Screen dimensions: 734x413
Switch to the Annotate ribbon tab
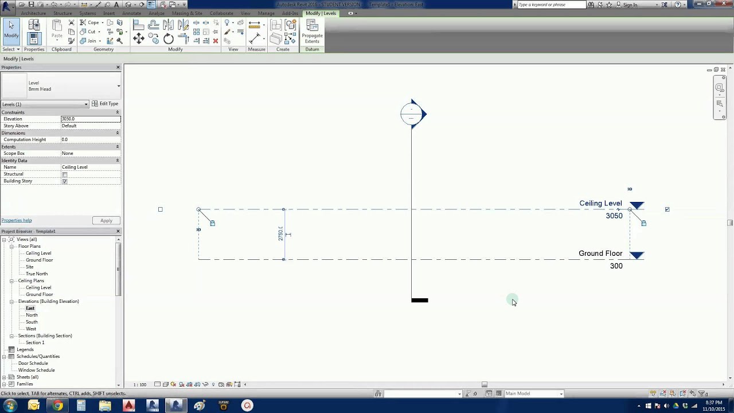pyautogui.click(x=131, y=13)
